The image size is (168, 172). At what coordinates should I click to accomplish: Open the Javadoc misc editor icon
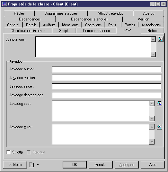click(159, 127)
